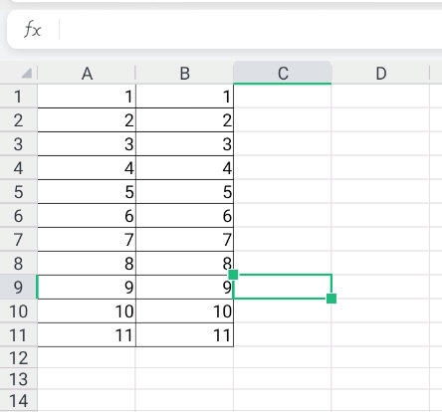Click cell A7 containing 7
The width and height of the screenshot is (442, 412).
tap(87, 239)
